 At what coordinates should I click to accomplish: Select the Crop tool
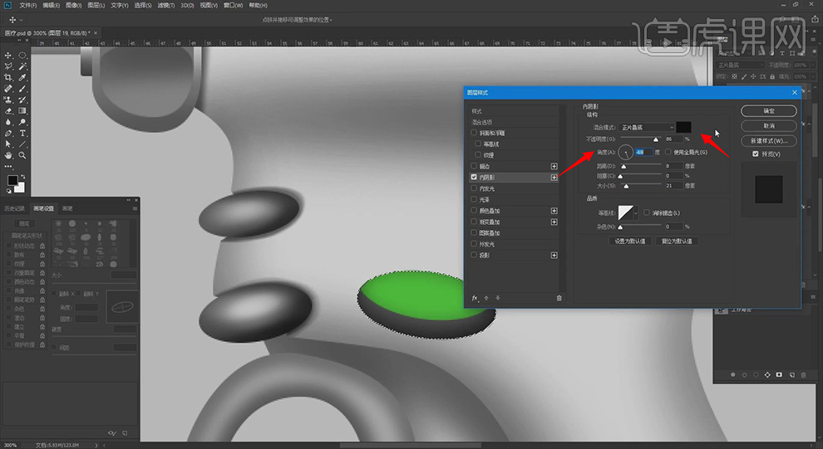click(8, 76)
